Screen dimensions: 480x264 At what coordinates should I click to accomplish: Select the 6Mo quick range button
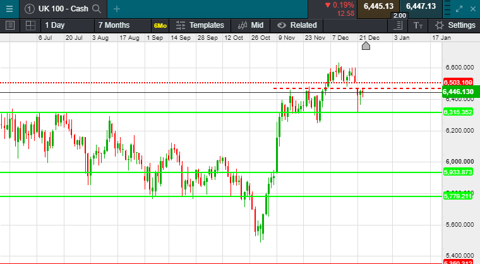[160, 26]
